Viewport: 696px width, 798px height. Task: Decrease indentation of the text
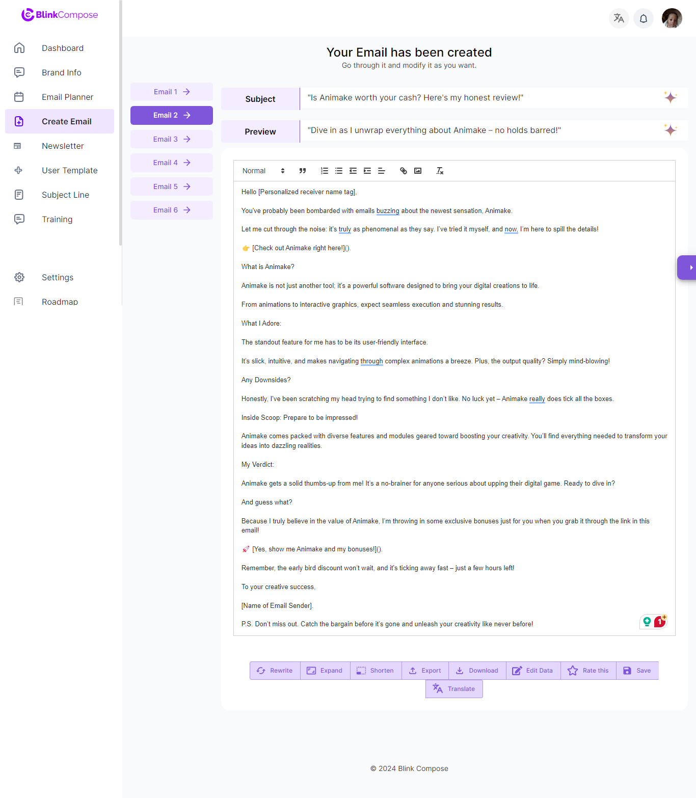point(353,171)
